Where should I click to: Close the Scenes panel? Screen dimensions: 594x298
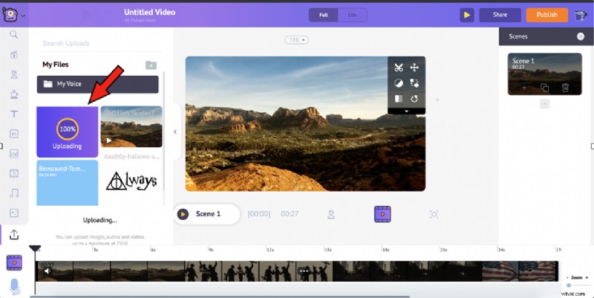tap(581, 36)
